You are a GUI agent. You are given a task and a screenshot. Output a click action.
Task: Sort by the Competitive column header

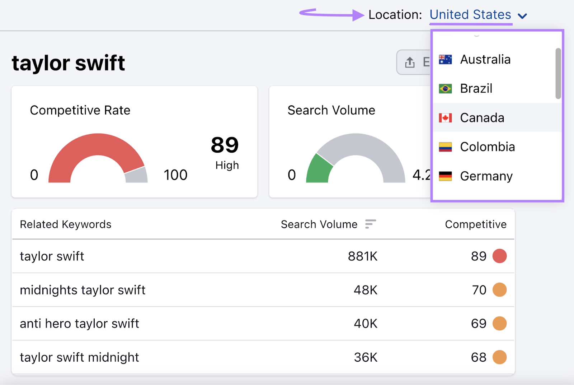(x=475, y=224)
